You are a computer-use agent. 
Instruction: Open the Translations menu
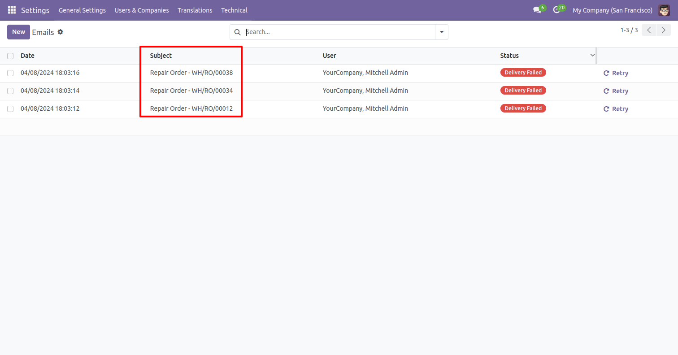click(195, 10)
